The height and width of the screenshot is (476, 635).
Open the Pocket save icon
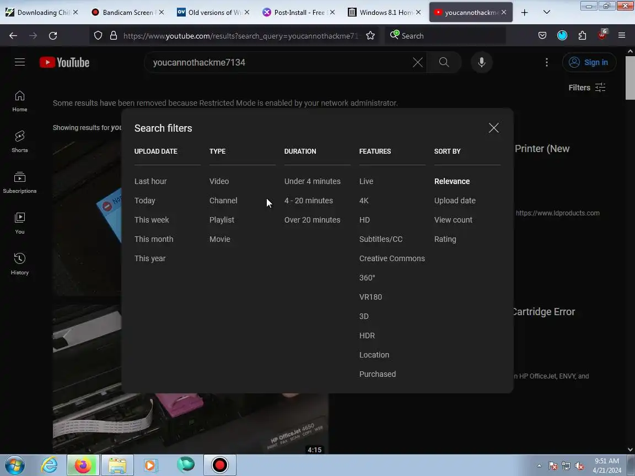[542, 36]
